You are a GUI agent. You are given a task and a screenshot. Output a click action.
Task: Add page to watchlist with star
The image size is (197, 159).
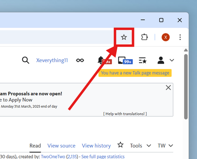pyautogui.click(x=120, y=145)
